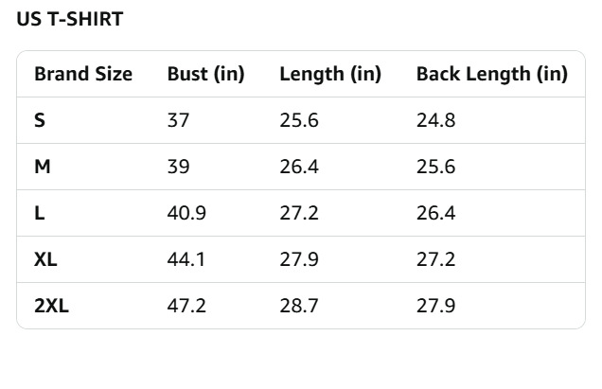The height and width of the screenshot is (389, 602).
Task: Click the S back length value 24.8
Action: coord(435,120)
